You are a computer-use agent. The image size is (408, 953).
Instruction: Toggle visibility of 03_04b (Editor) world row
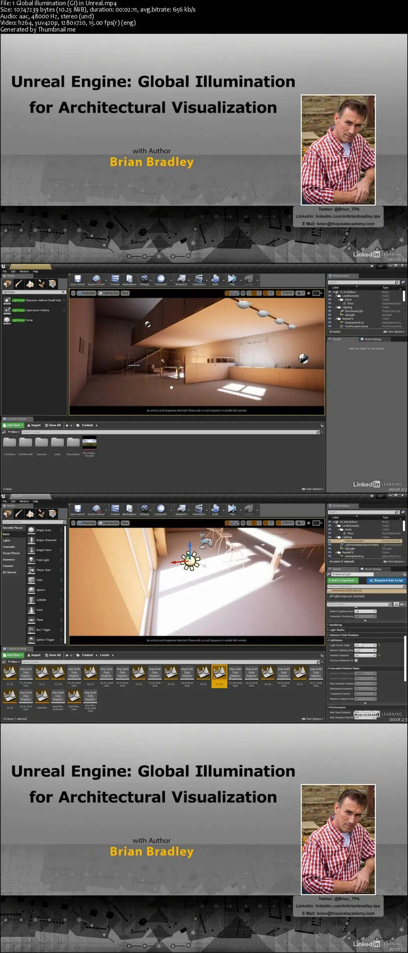(330, 522)
